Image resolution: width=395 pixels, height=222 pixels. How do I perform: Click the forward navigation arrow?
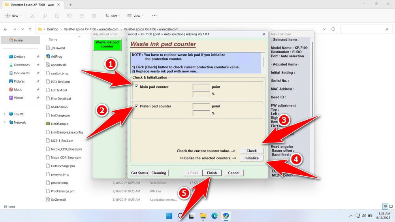(15, 29)
